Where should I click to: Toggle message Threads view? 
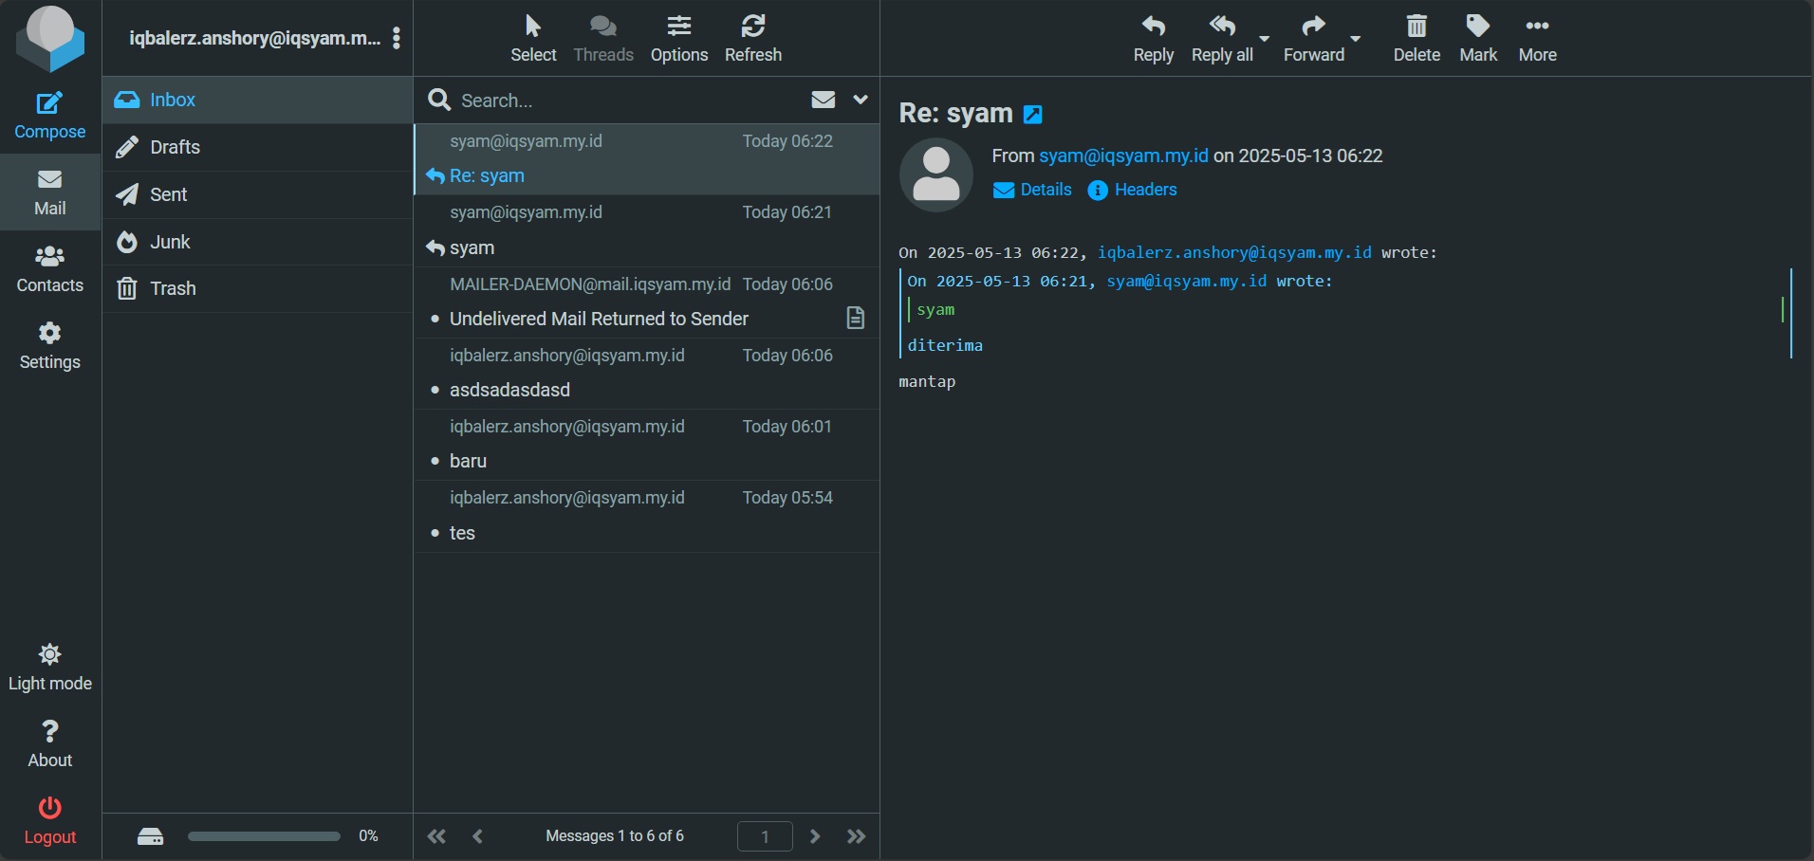tap(603, 38)
